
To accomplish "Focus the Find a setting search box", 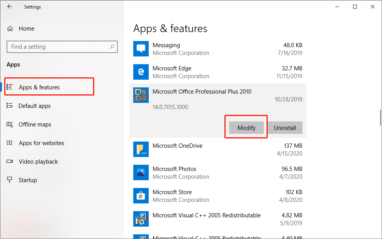I will [62, 46].
